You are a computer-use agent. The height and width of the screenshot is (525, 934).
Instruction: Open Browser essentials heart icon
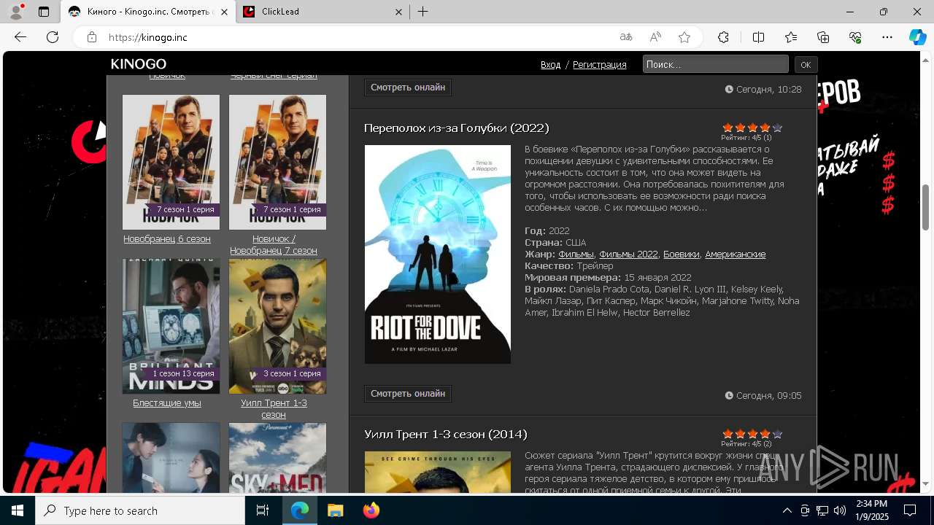pyautogui.click(x=855, y=37)
